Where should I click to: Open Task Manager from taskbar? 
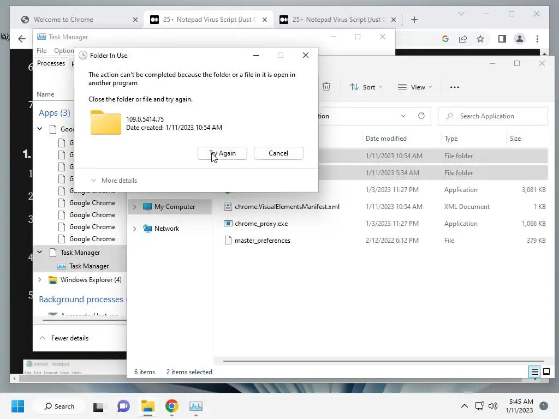coord(196,406)
